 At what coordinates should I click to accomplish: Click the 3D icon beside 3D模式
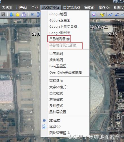tap(44, 121)
